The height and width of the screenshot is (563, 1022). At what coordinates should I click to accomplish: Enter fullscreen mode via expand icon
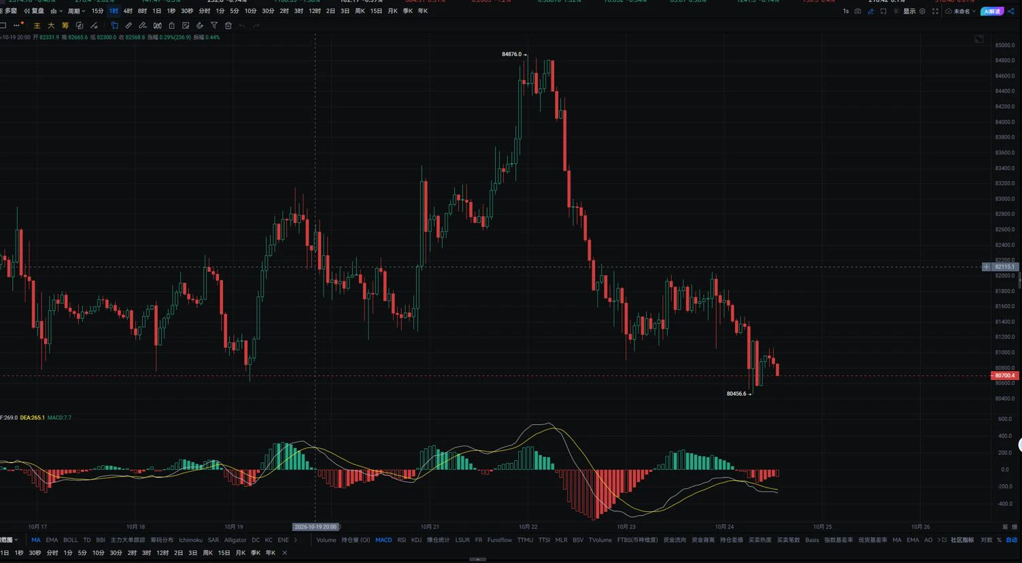click(935, 11)
